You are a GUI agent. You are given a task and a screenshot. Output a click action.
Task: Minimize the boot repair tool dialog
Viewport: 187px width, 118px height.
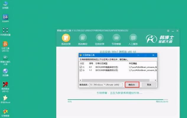[138, 55]
